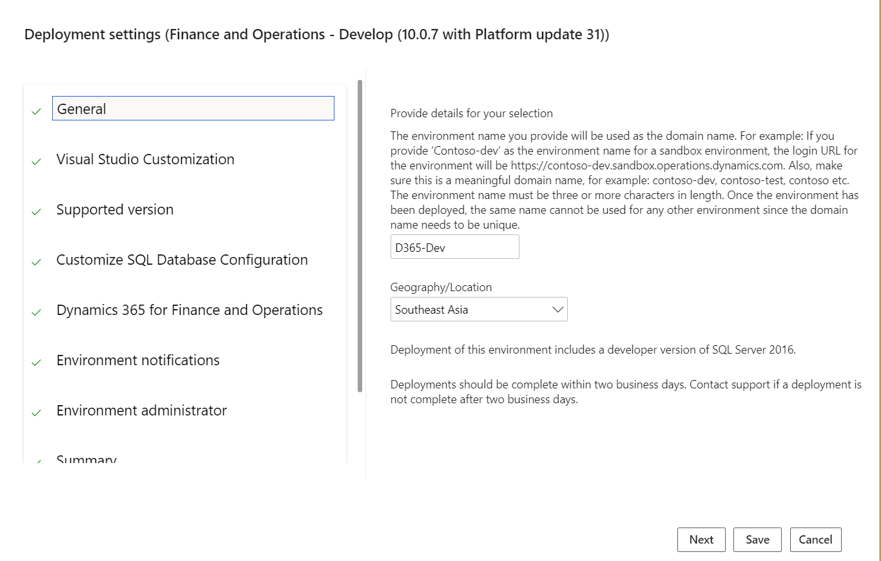Screen dimensions: 881x561
Task: Cancel the deployment settings dialog
Action: 815,540
